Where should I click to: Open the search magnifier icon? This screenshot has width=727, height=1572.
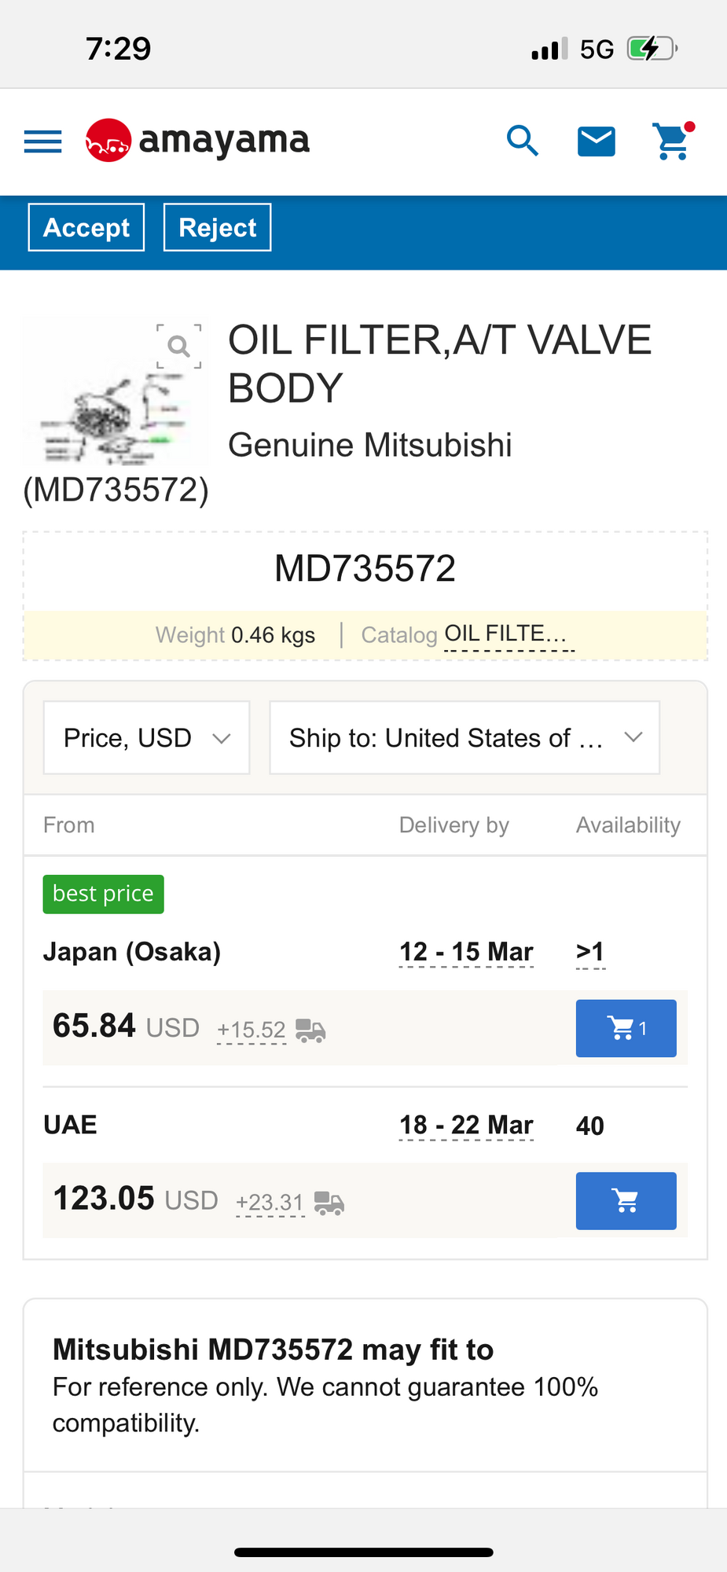coord(523,141)
